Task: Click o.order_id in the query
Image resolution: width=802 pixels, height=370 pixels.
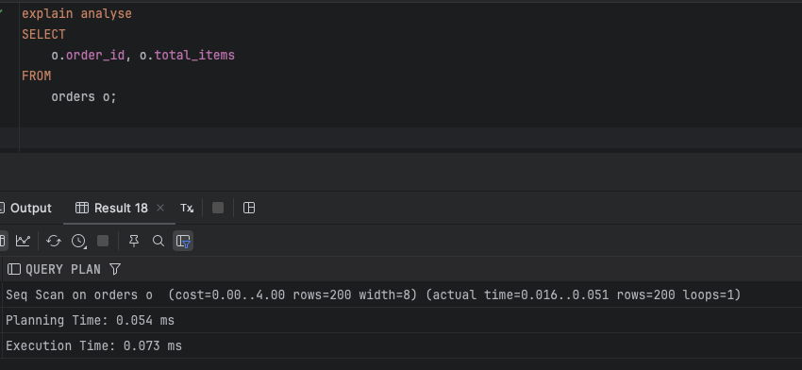Action: tap(88, 56)
